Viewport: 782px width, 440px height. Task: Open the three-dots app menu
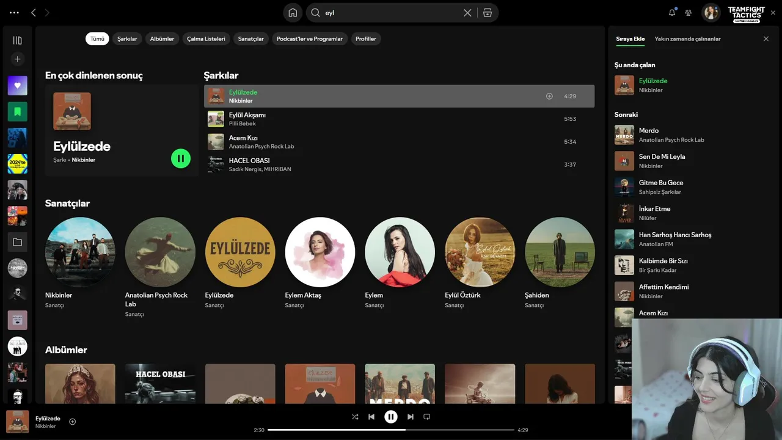15,12
